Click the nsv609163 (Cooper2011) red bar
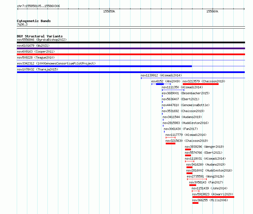 pyautogui.click(x=131, y=54)
